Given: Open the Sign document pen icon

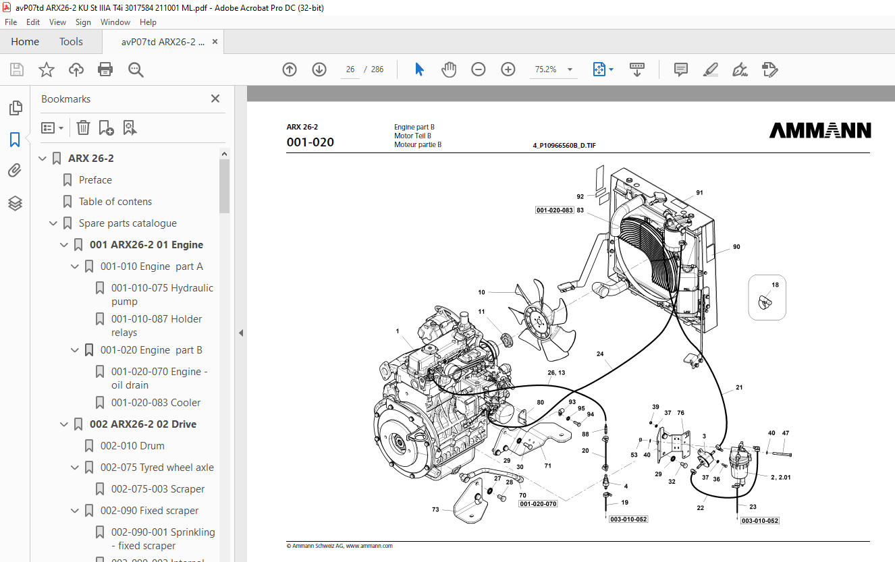Looking at the screenshot, I should click(x=740, y=69).
